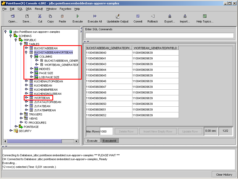Click the Delete Row button
238x179 pixels.
tap(126, 131)
